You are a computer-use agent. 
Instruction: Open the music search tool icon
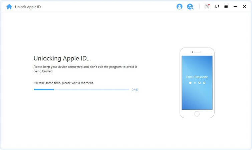(x=190, y=7)
